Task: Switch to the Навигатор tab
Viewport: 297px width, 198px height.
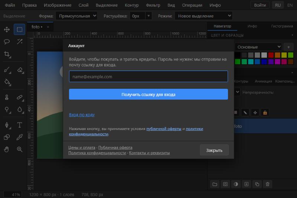Action: tap(222, 26)
